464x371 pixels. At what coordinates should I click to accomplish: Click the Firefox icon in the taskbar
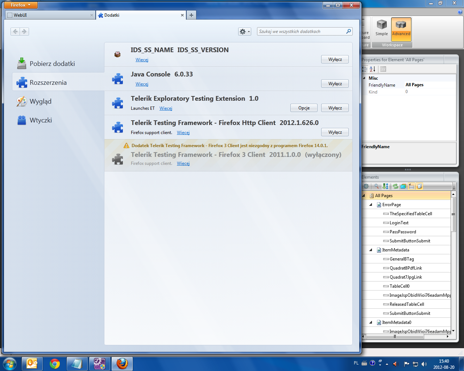click(122, 363)
